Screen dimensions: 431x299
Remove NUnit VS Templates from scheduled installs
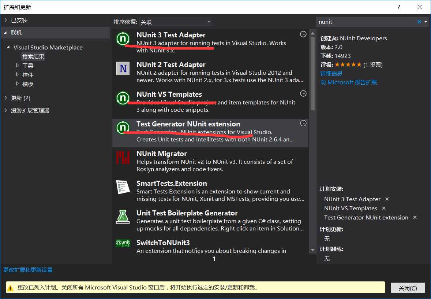pyautogui.click(x=384, y=208)
